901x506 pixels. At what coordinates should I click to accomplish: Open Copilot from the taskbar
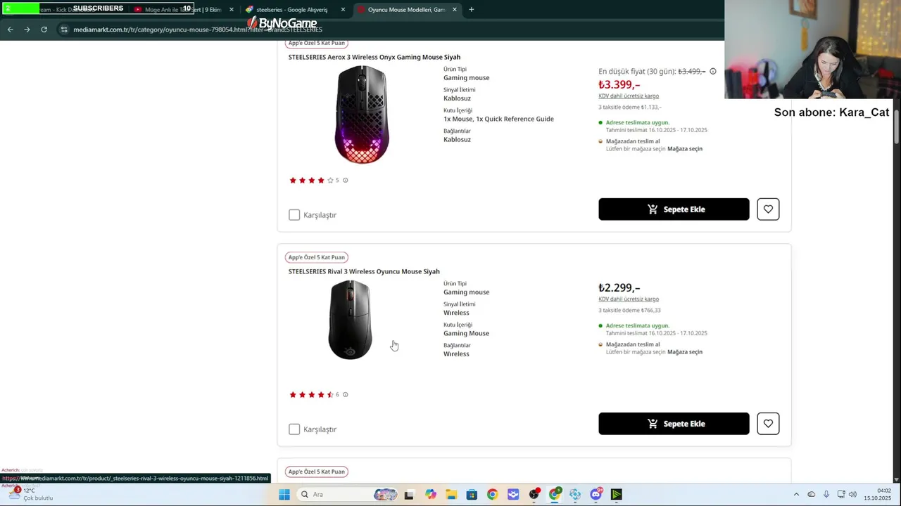tap(431, 495)
